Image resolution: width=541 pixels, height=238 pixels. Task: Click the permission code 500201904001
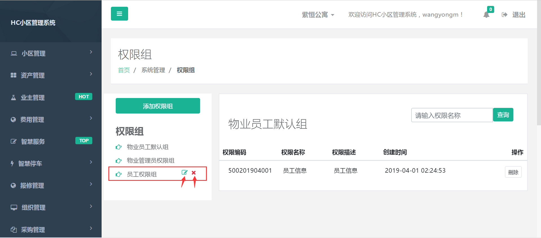[250, 170]
